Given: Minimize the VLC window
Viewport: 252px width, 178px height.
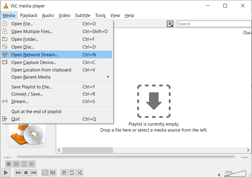Looking at the screenshot, I should click(208, 6).
